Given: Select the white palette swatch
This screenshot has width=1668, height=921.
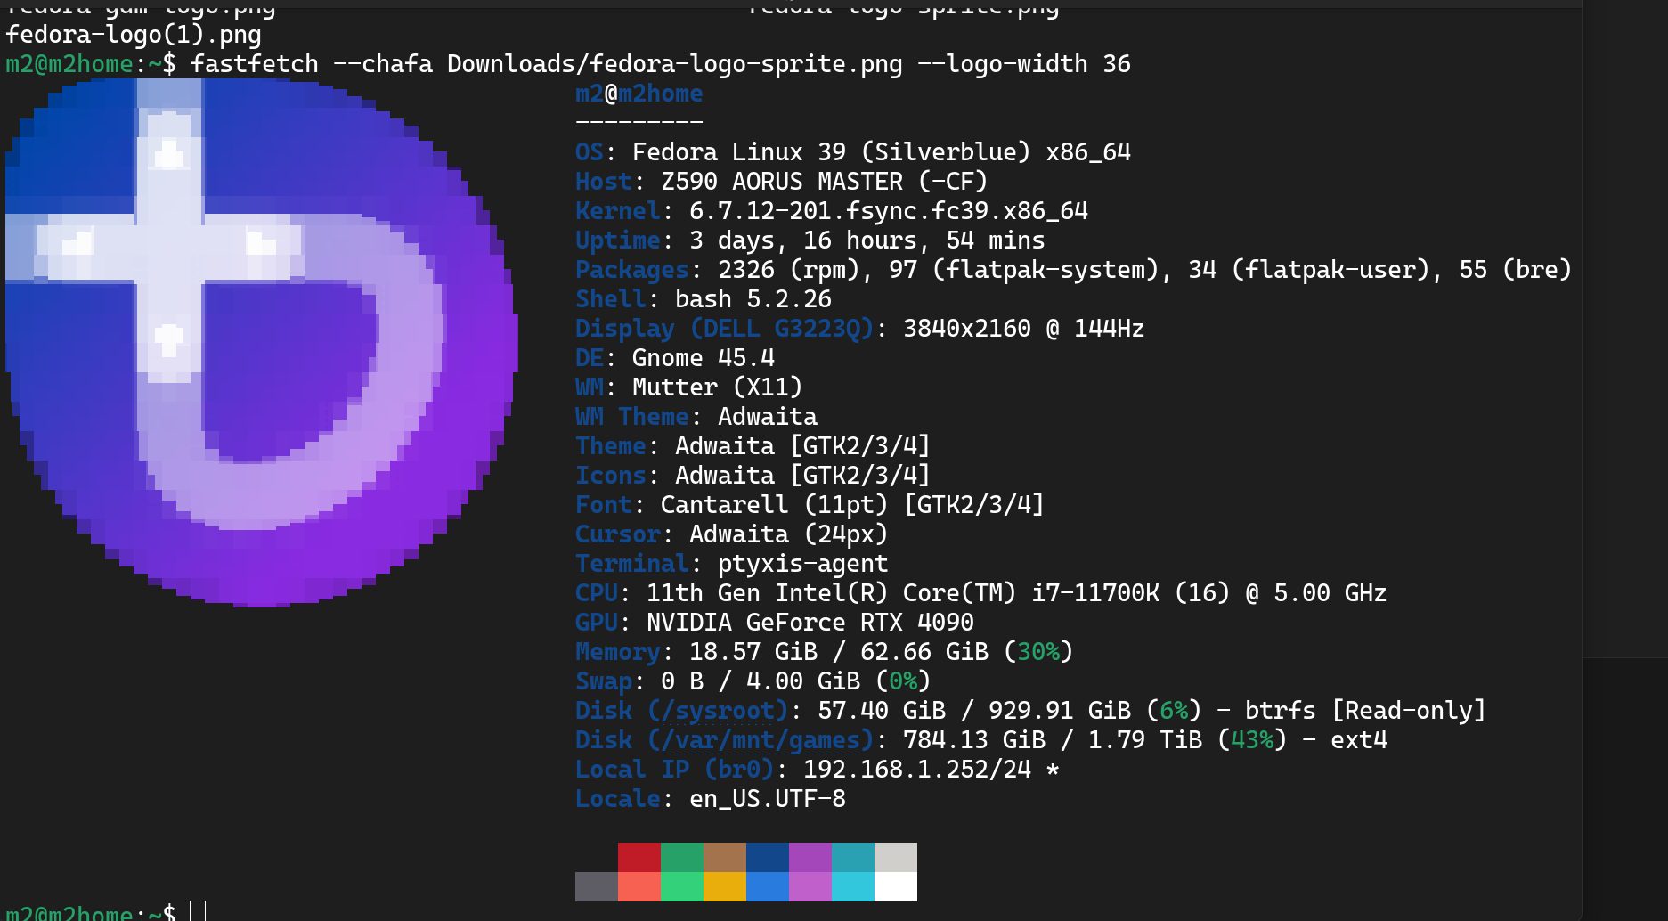Looking at the screenshot, I should (896, 886).
